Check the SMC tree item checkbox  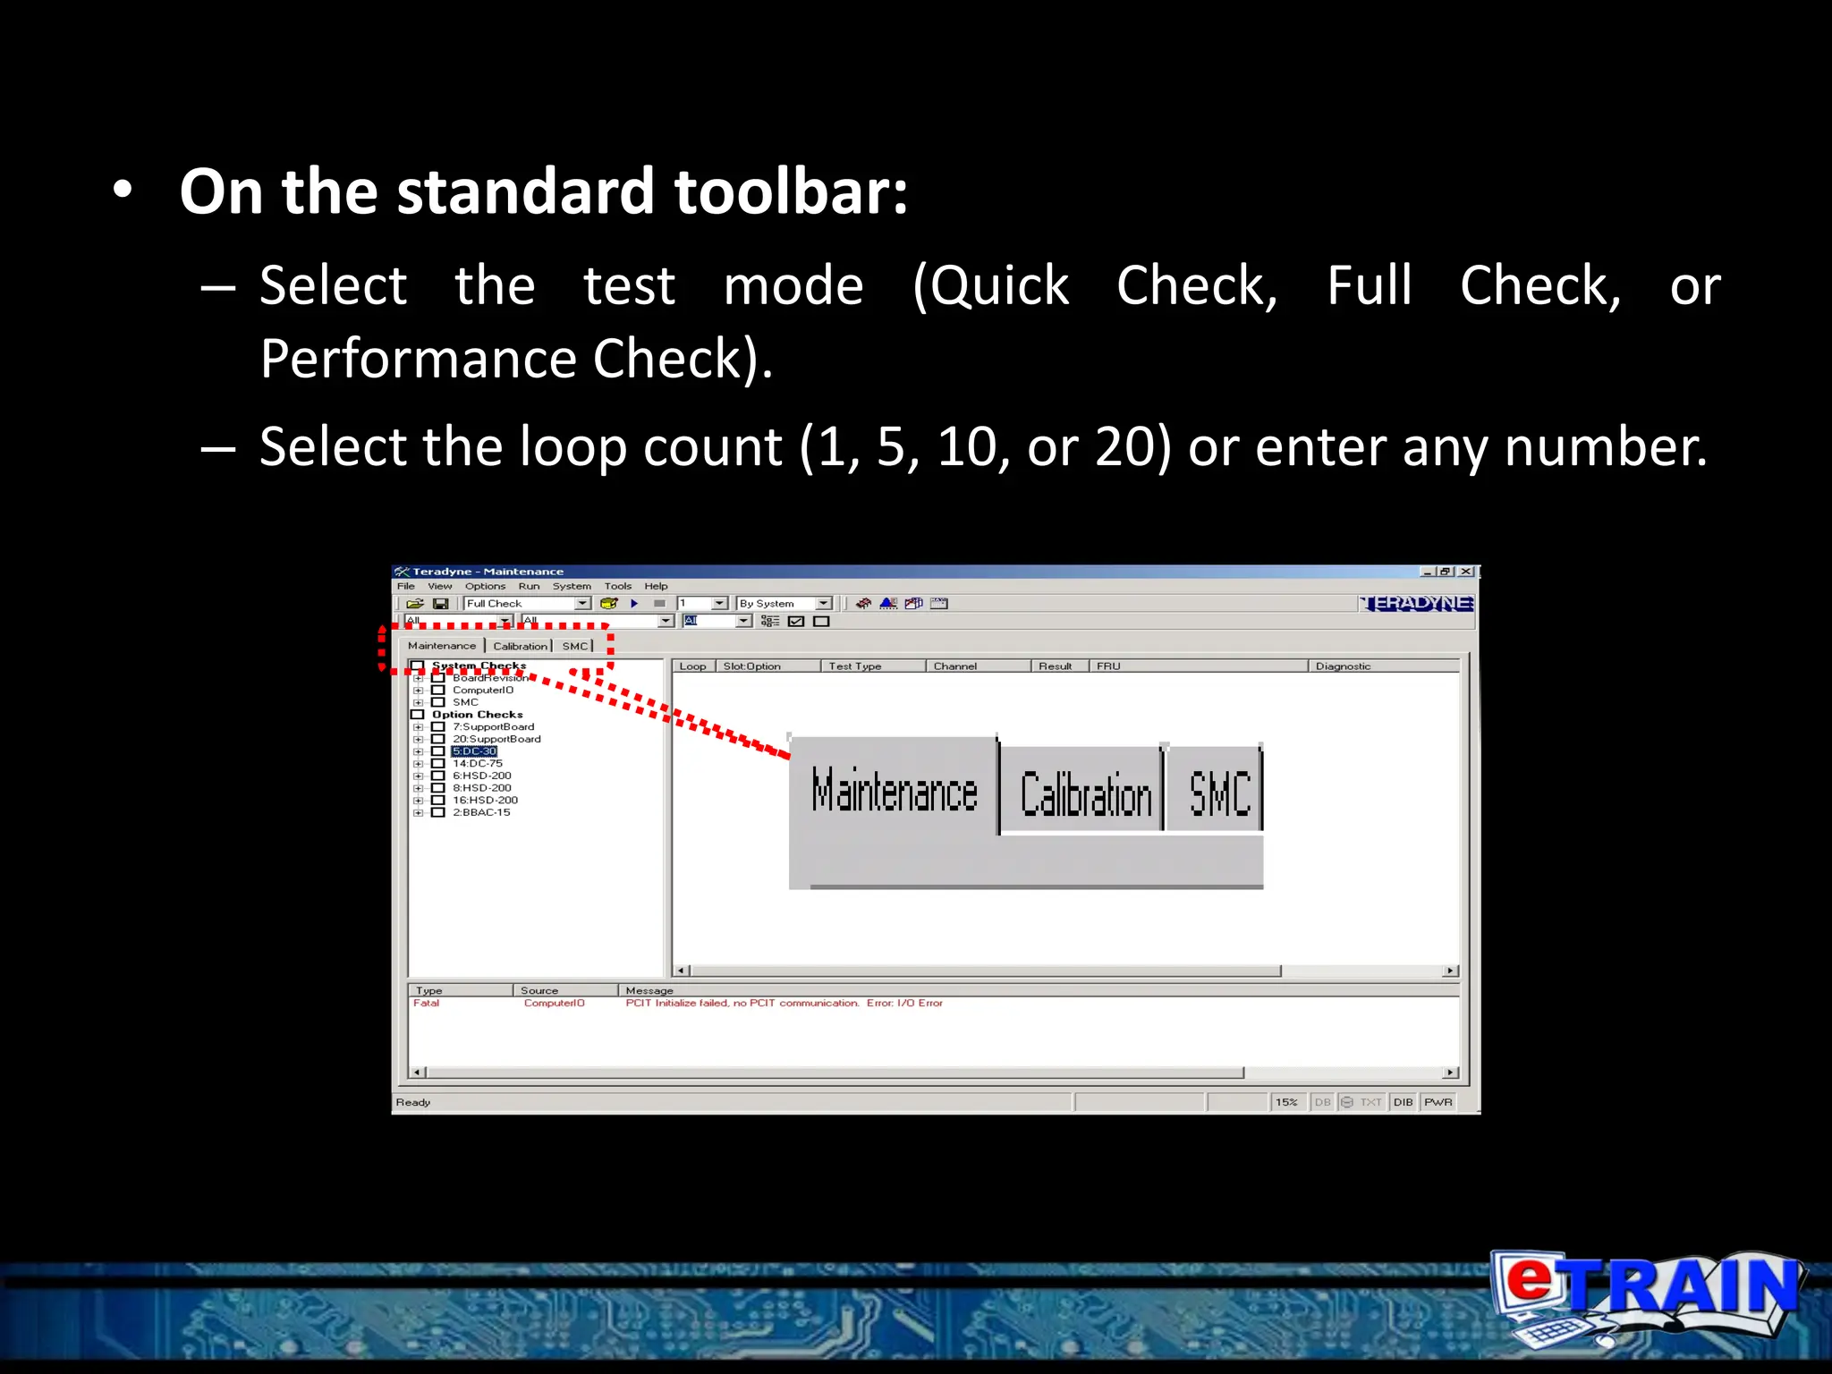tap(438, 702)
